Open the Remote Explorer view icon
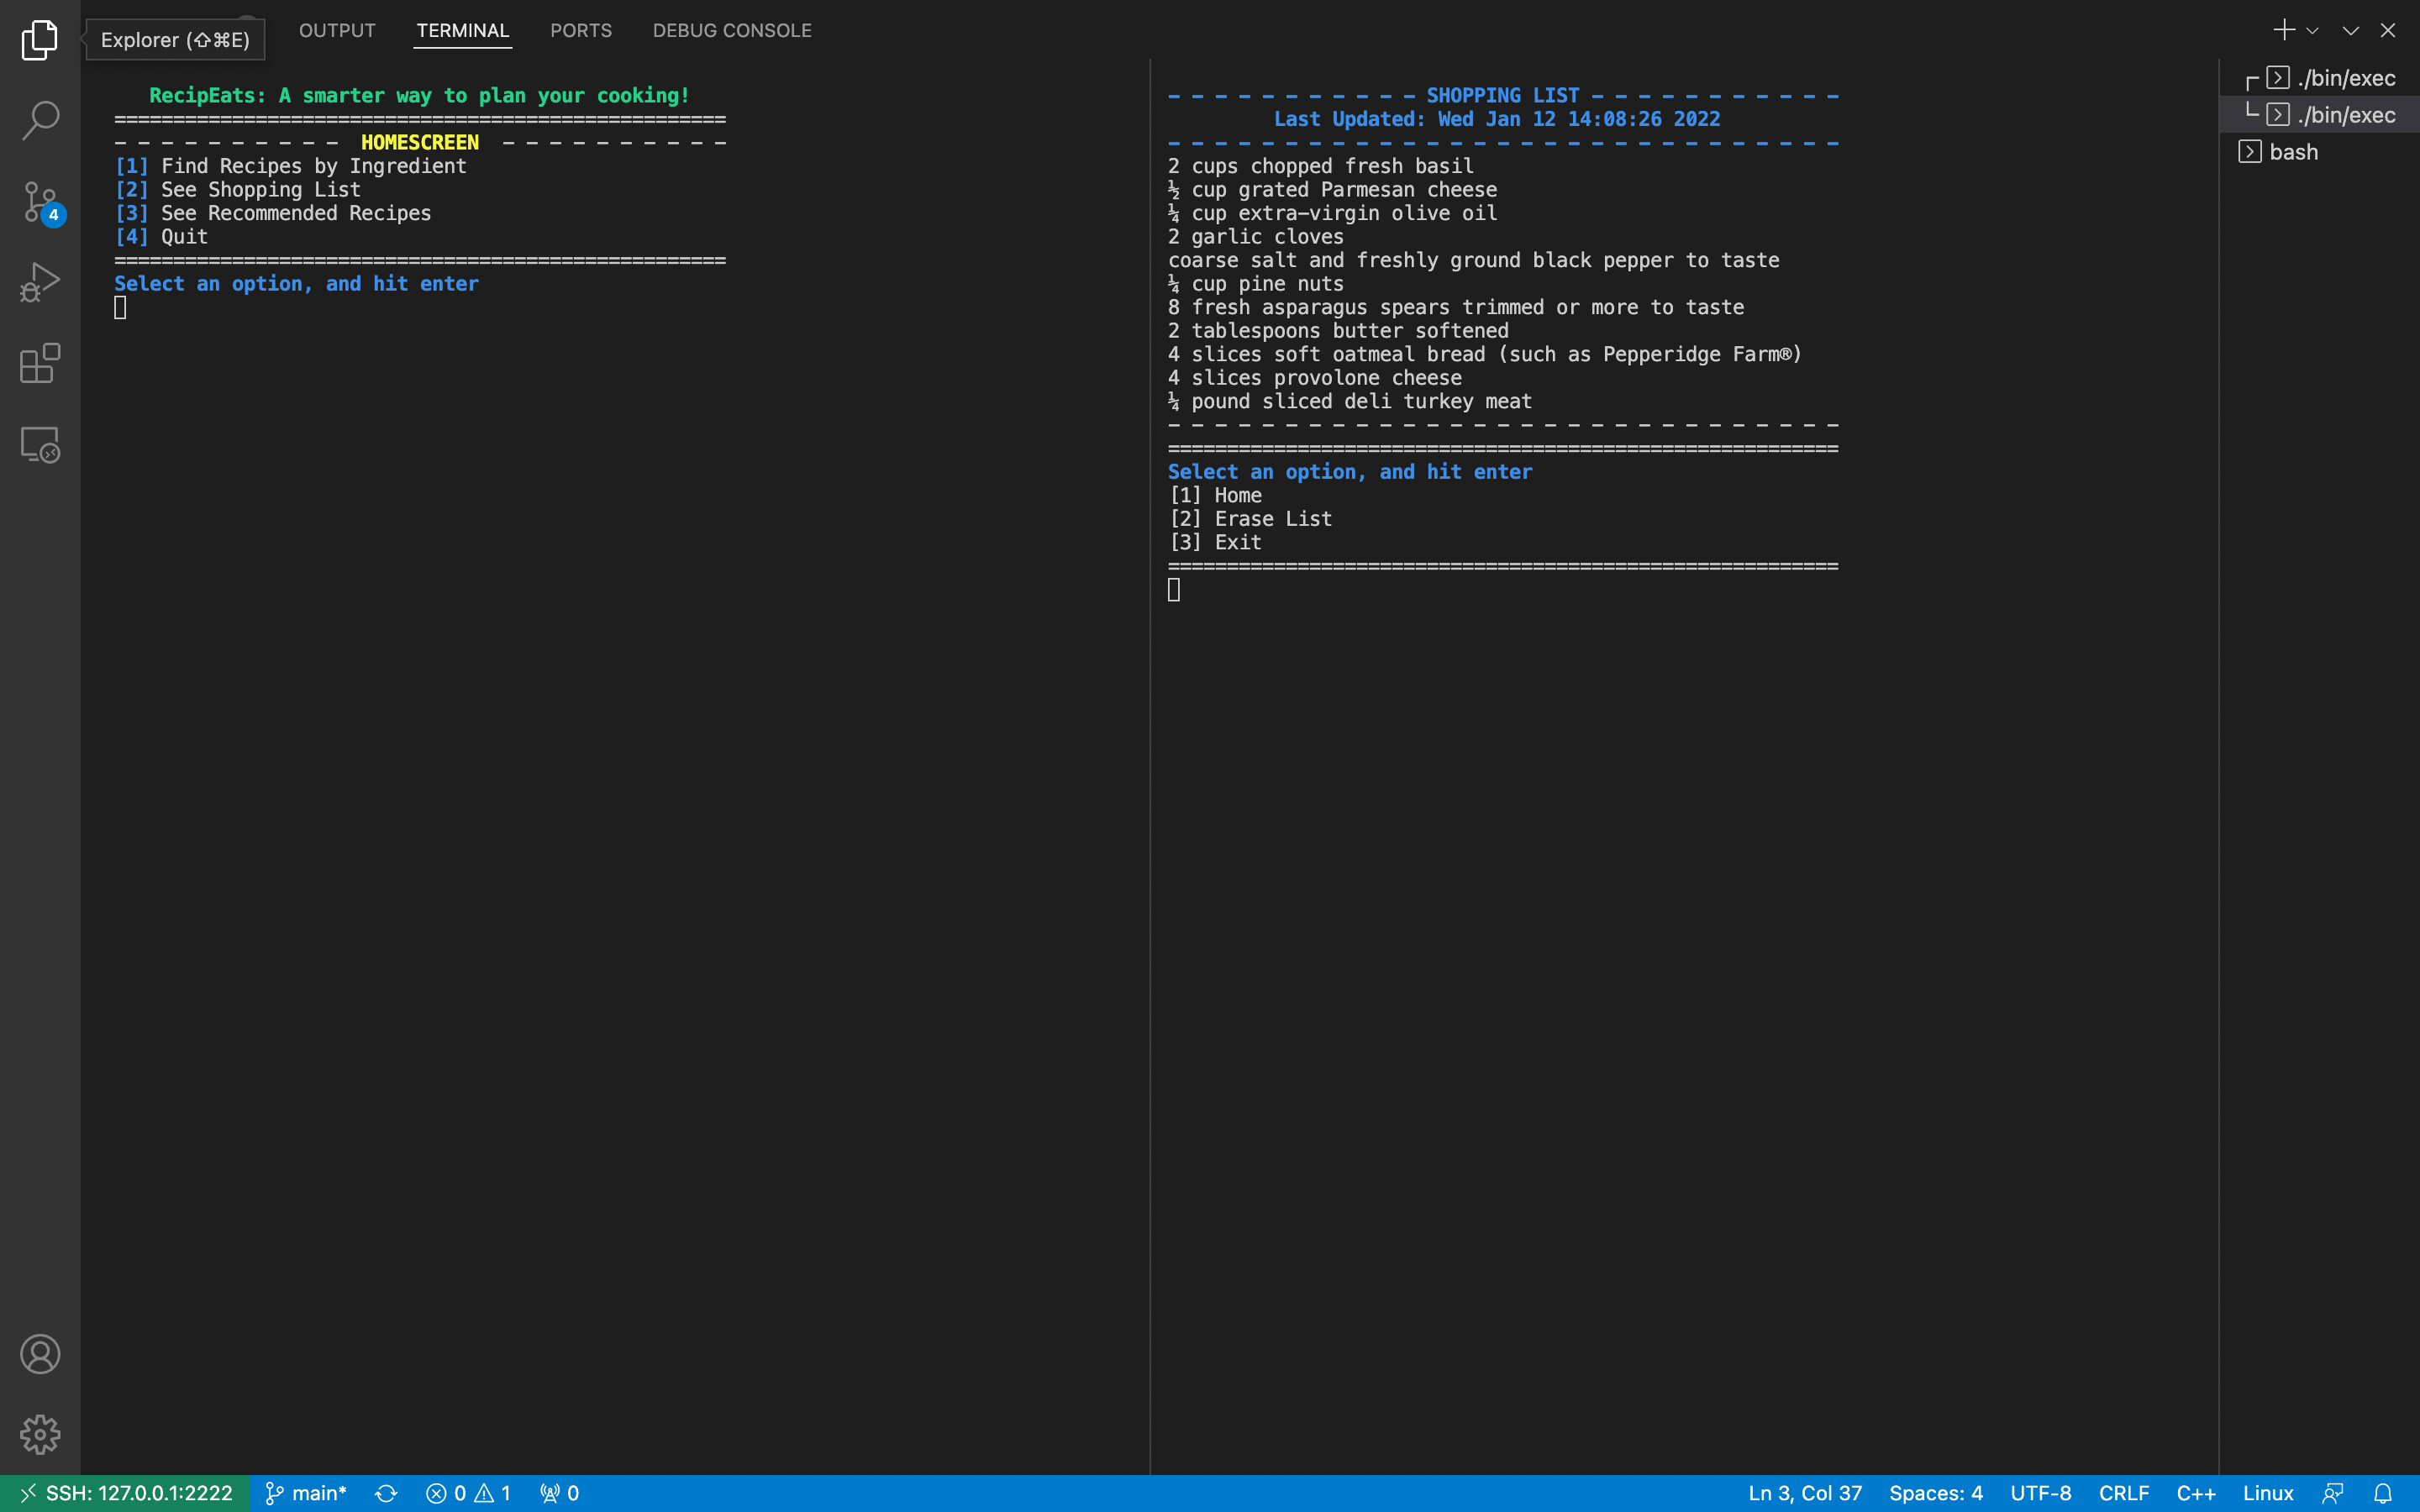This screenshot has width=2420, height=1512. 40,444
